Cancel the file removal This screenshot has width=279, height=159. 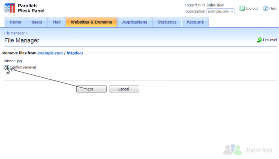(x=124, y=89)
